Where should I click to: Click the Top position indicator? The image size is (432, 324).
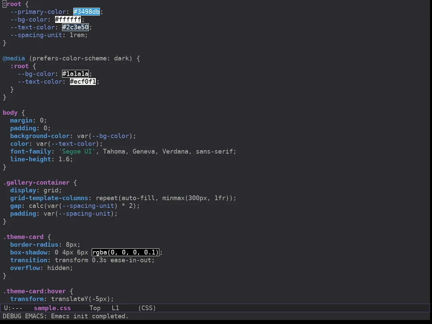pyautogui.click(x=95, y=308)
